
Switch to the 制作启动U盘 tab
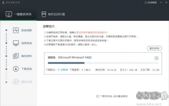click(53, 14)
